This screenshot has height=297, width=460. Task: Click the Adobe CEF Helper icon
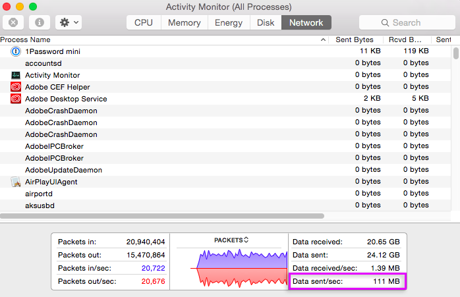(16, 87)
